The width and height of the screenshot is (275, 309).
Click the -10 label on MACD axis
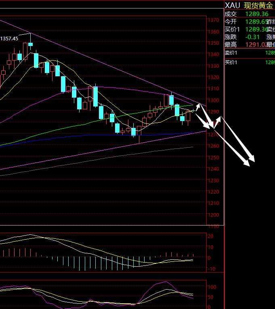[x=212, y=269]
